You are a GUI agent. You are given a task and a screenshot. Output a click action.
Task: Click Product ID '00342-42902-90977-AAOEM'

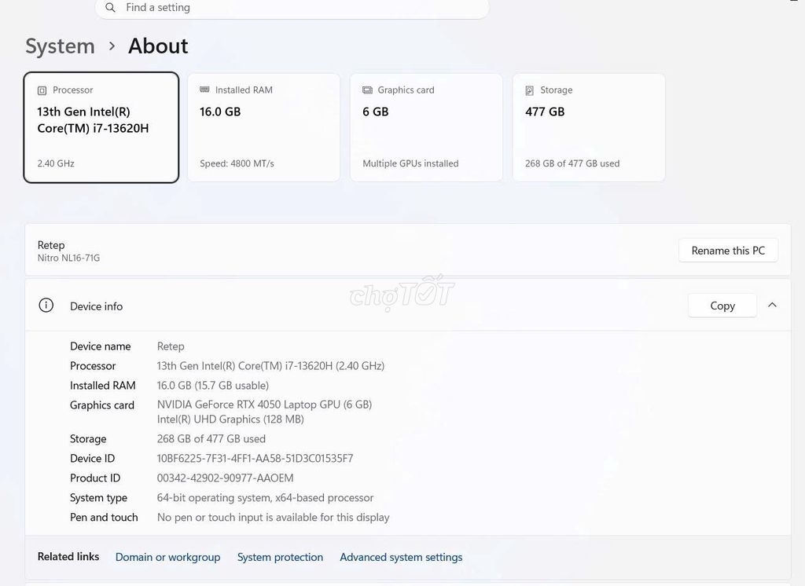click(x=226, y=478)
